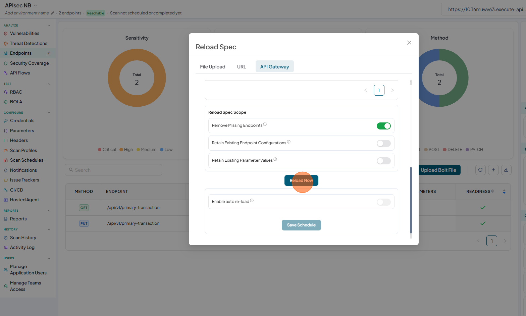The height and width of the screenshot is (316, 526).
Task: Open Manage Application Users
Action: 28,270
